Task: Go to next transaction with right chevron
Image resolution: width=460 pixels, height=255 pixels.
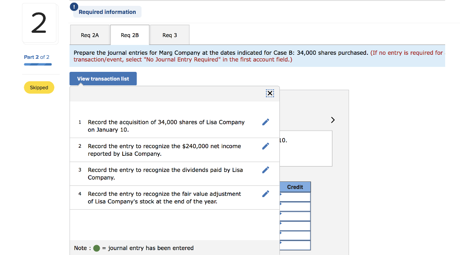Action: click(333, 120)
